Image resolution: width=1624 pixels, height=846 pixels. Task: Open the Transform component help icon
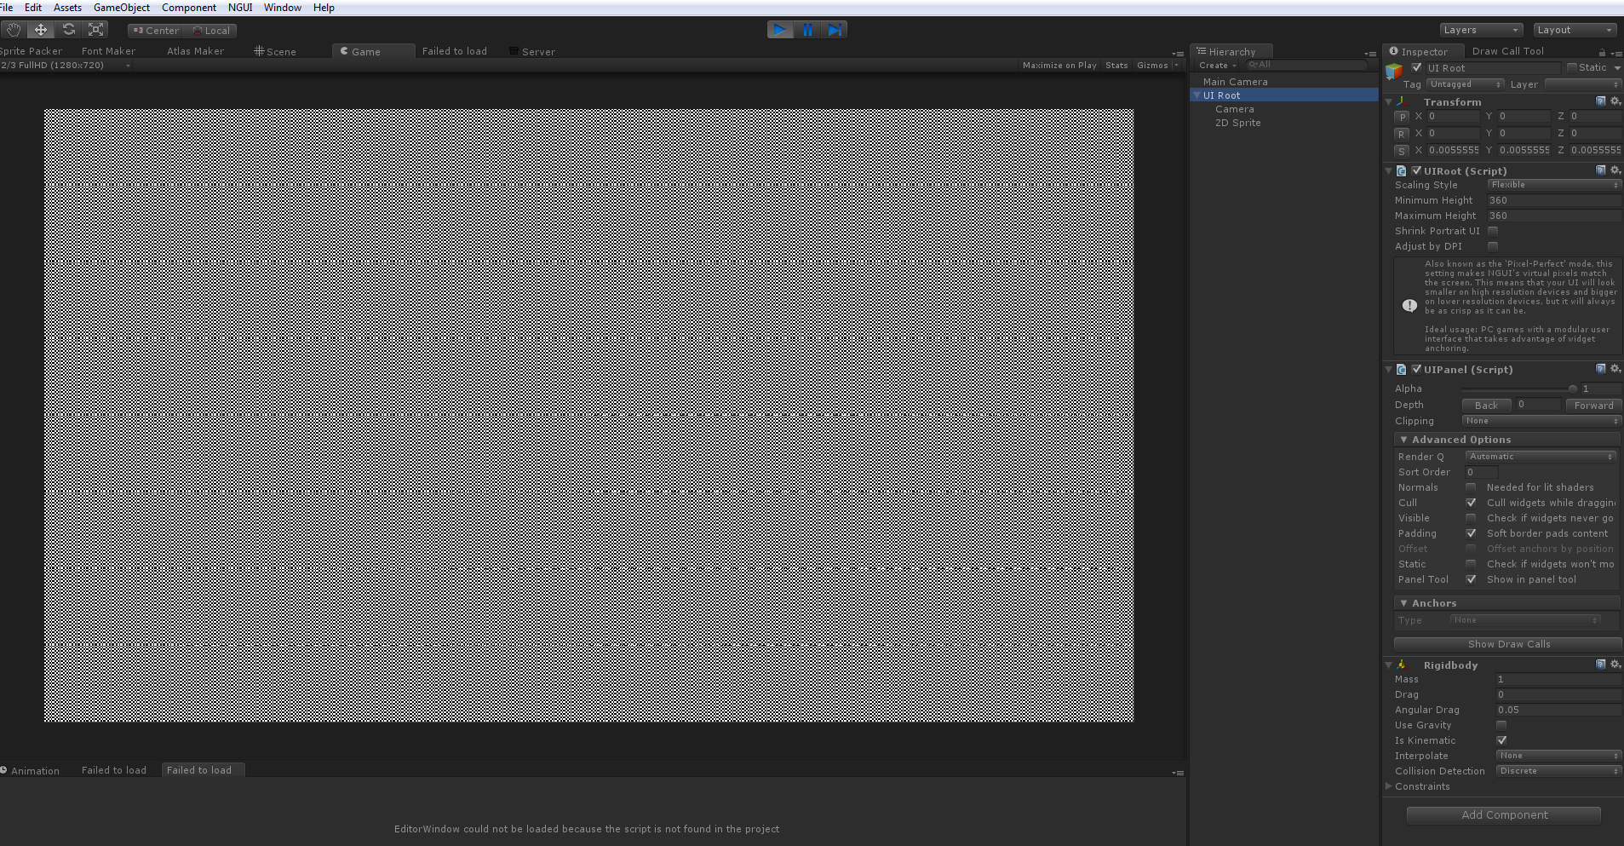[1601, 101]
